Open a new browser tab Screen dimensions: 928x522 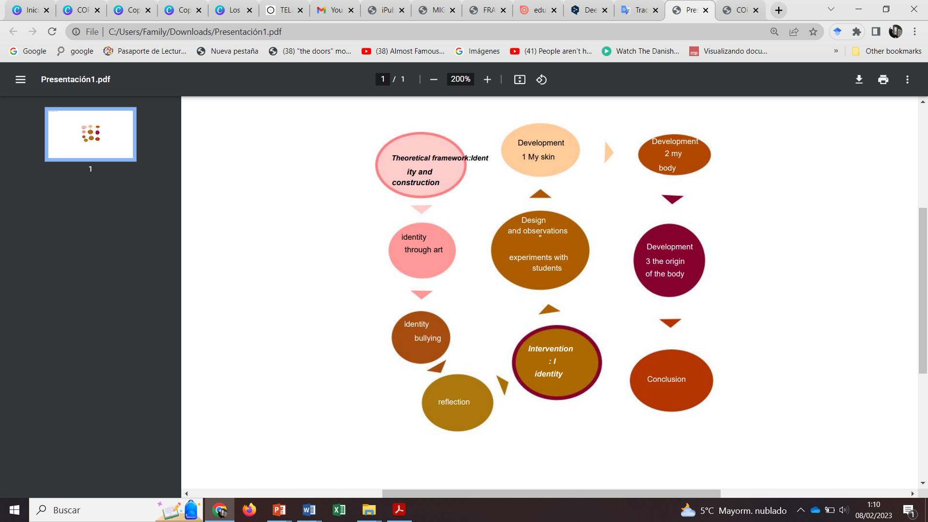(779, 10)
